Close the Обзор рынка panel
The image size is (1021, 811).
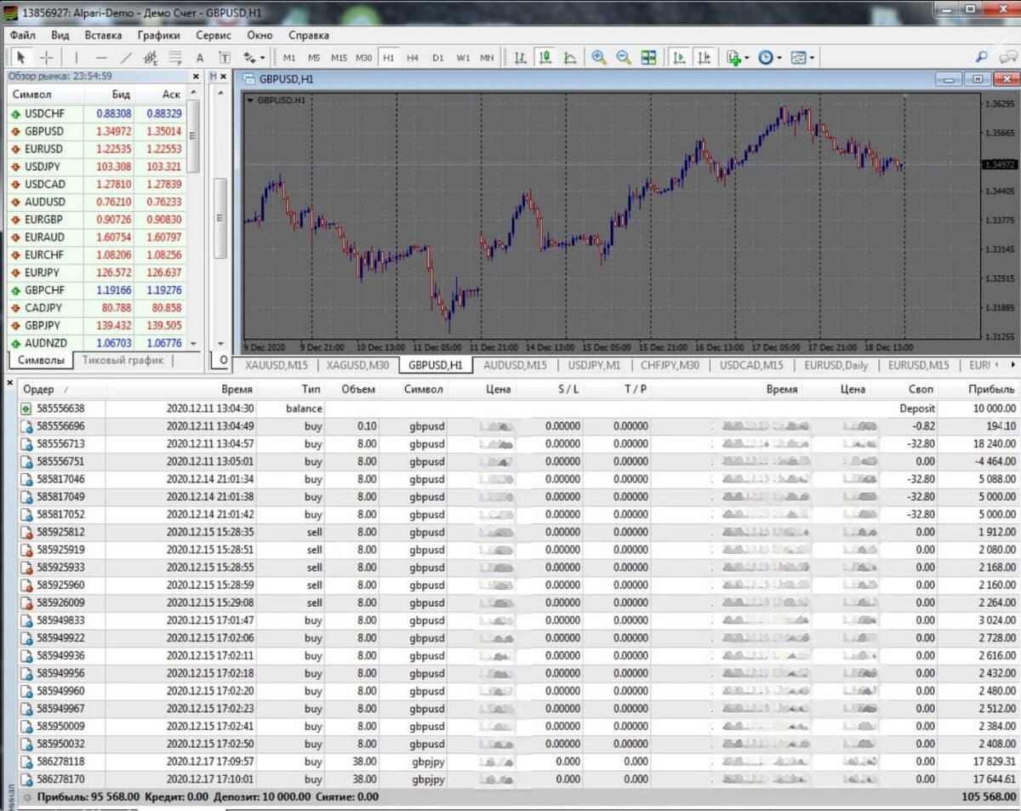coord(195,76)
